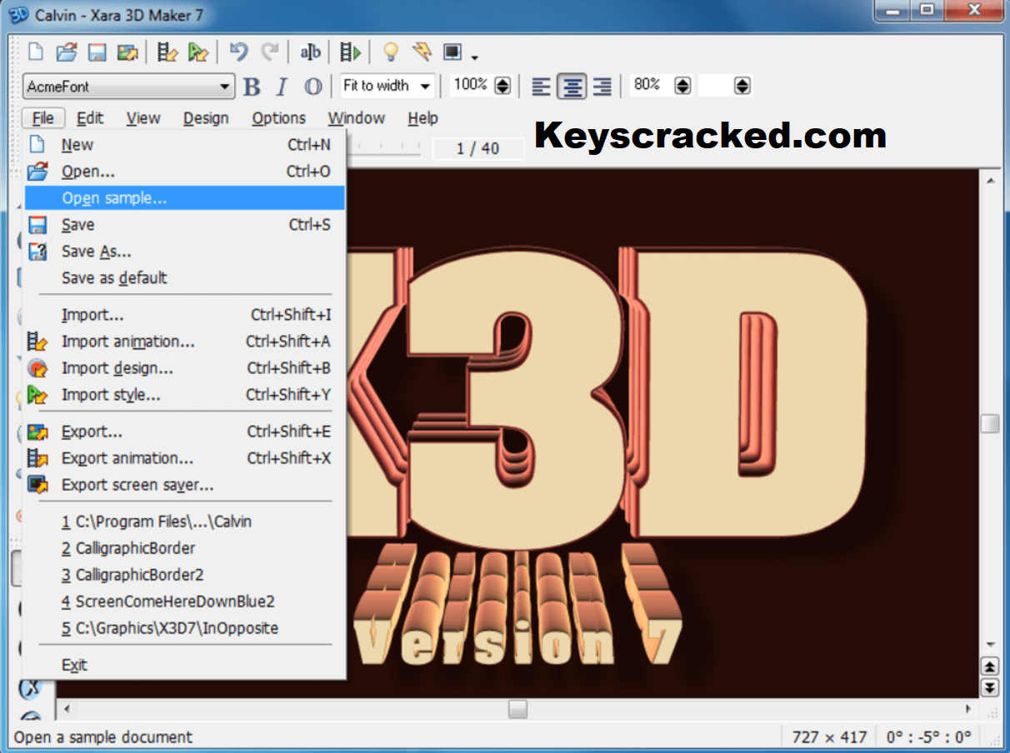Screen dimensions: 1010x753
Task: Click the Redo arrow icon
Action: [270, 52]
